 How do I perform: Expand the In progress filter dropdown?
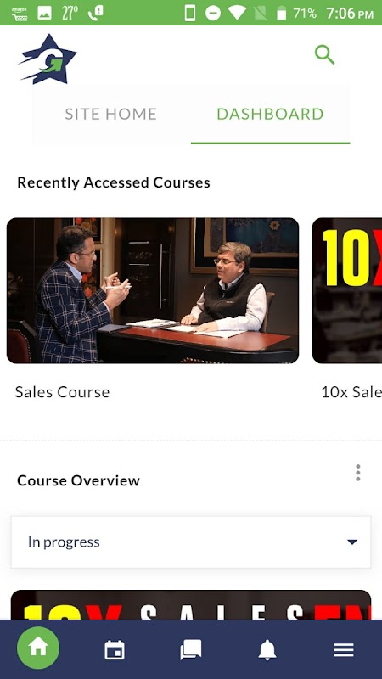tap(191, 542)
